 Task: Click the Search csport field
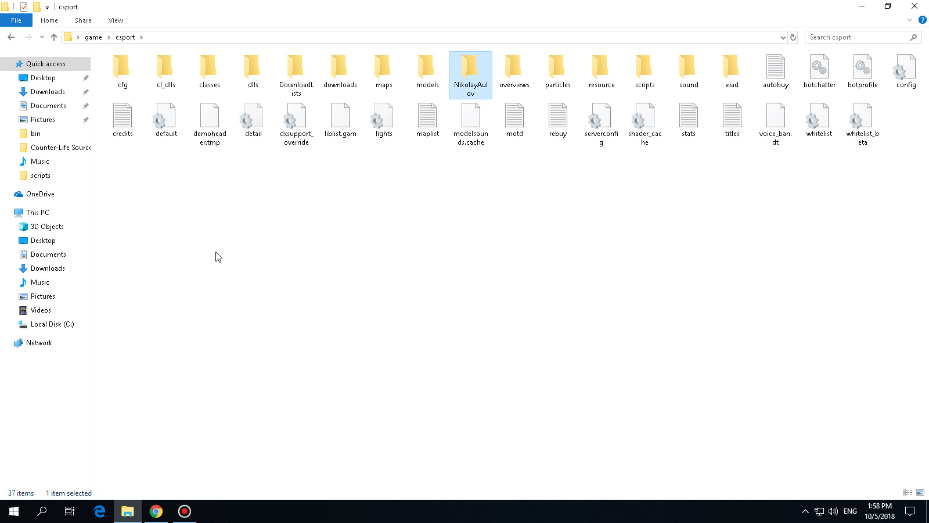tap(858, 37)
